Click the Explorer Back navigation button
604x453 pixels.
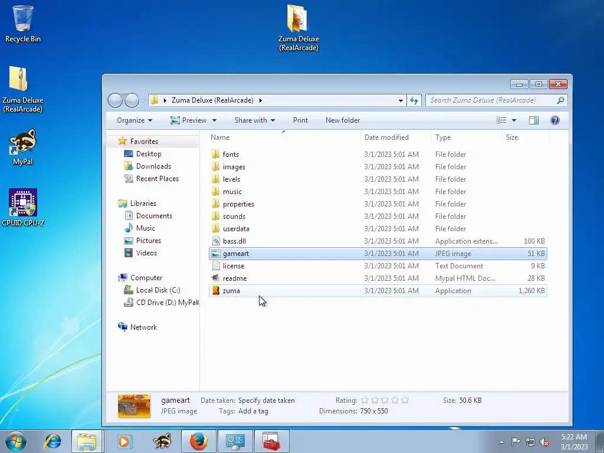pyautogui.click(x=115, y=100)
